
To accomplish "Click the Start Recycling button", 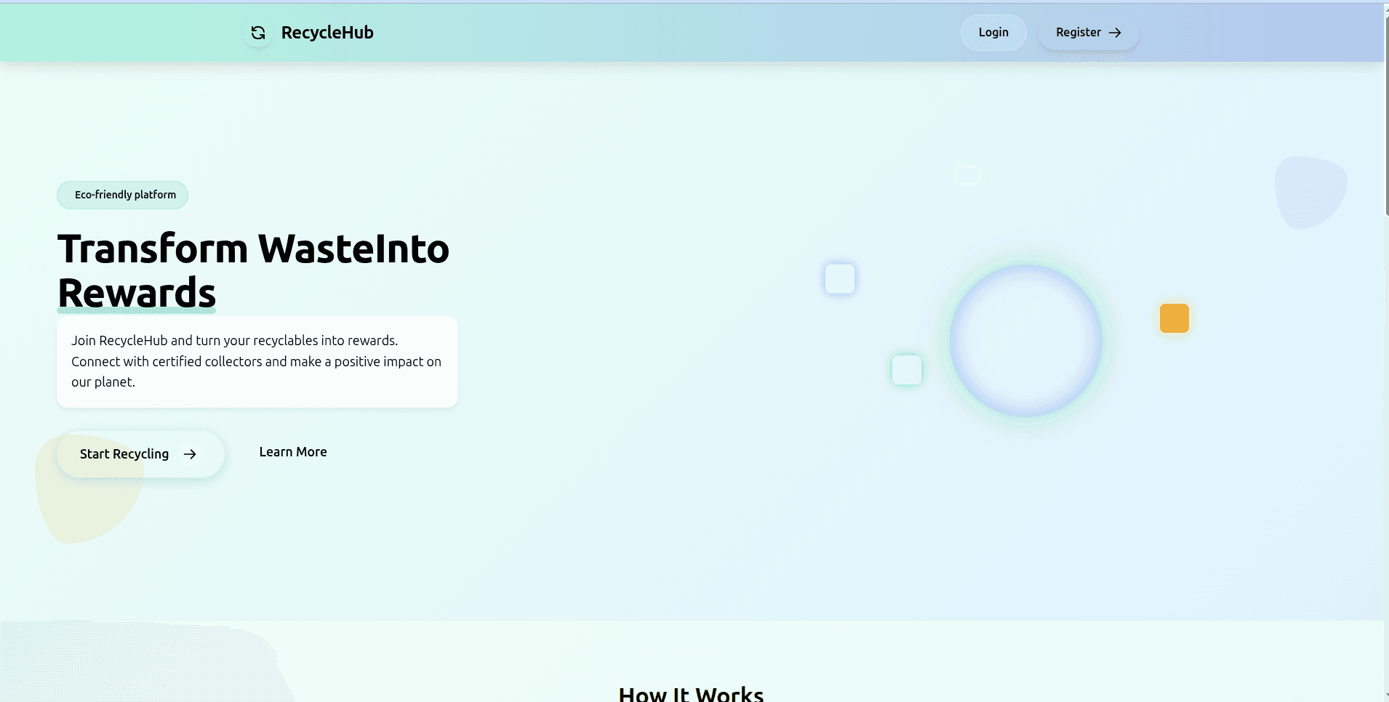I will 140,454.
